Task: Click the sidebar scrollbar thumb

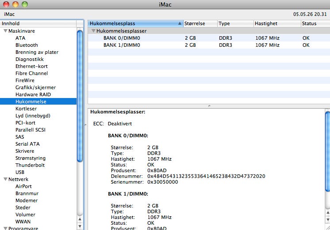Action: [x=80, y=96]
